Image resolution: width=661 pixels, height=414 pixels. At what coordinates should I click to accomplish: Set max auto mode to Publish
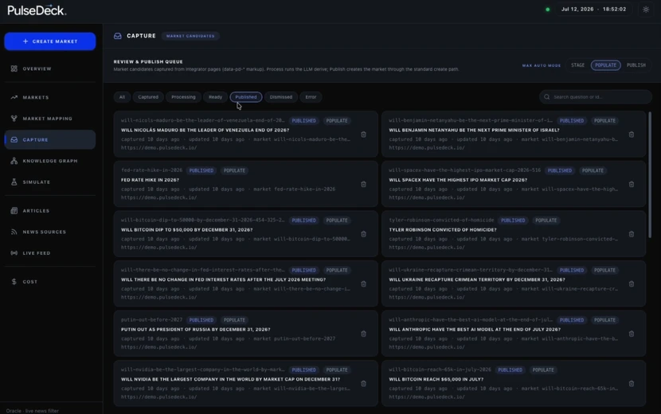point(636,65)
